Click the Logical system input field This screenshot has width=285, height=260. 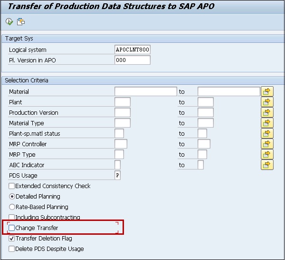pyautogui.click(x=133, y=50)
